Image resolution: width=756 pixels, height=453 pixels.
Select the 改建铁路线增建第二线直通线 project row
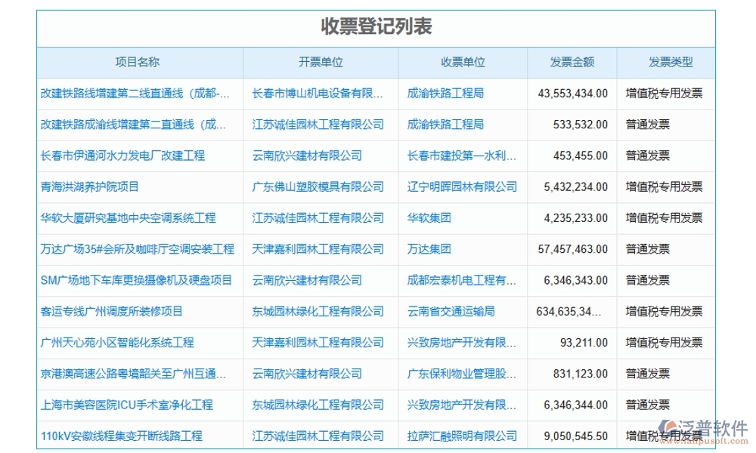[136, 94]
